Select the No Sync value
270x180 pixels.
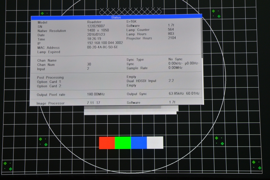pyautogui.click(x=175, y=59)
